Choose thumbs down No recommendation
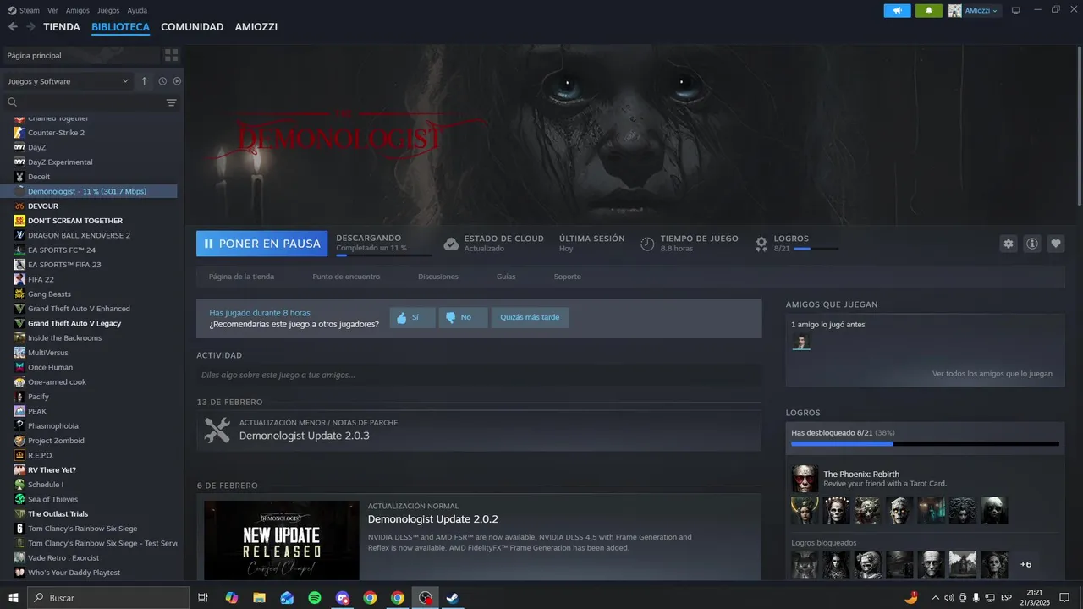The width and height of the screenshot is (1083, 609). click(463, 317)
